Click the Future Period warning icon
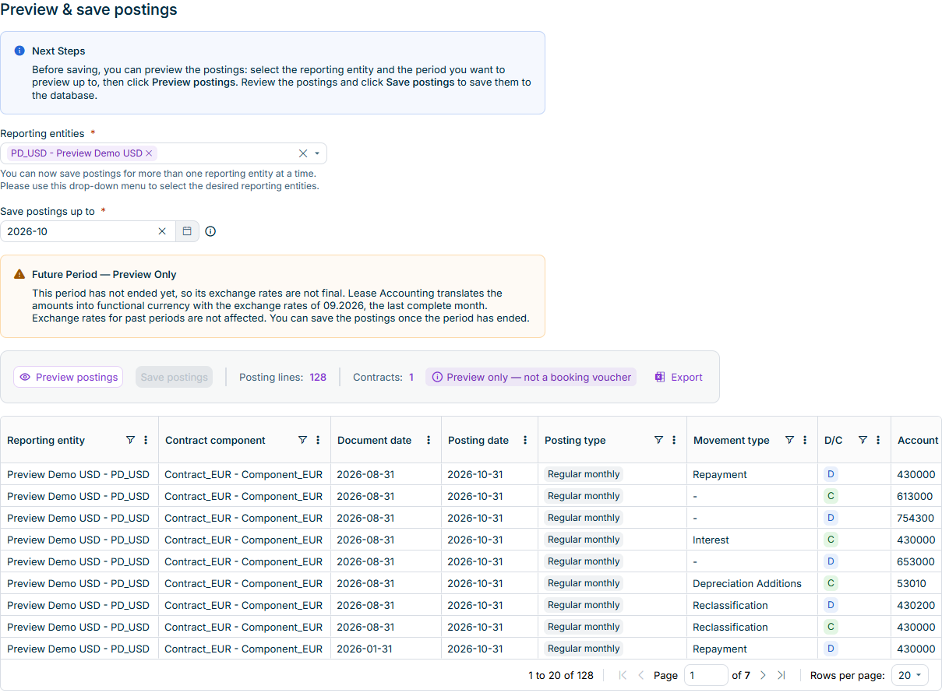Viewport: 942px width, 700px height. click(x=19, y=274)
